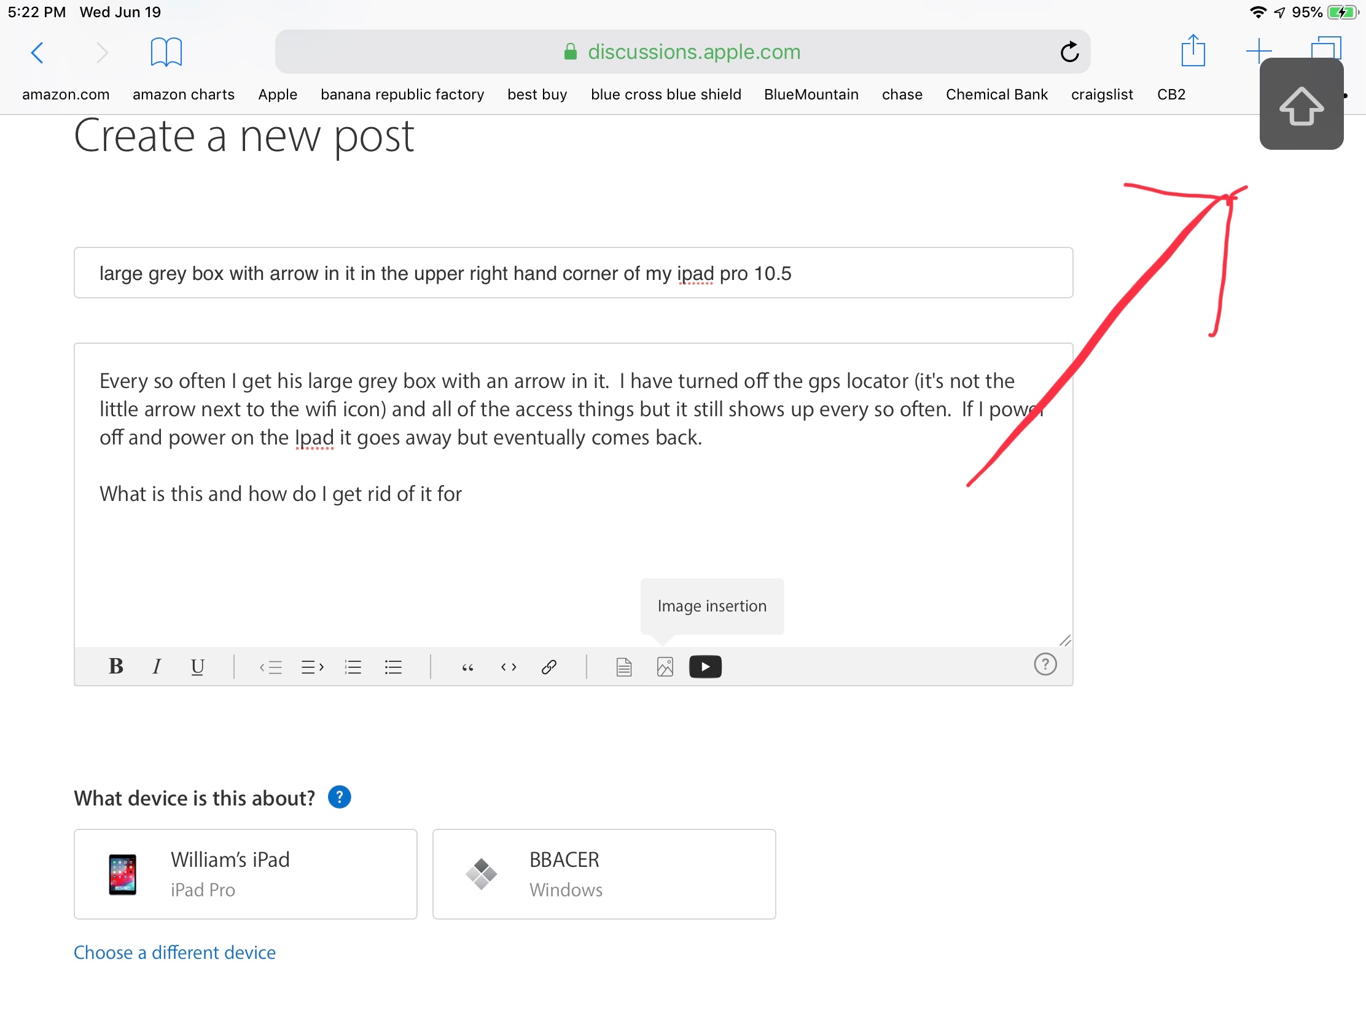Apply underline formatting

[x=197, y=667]
